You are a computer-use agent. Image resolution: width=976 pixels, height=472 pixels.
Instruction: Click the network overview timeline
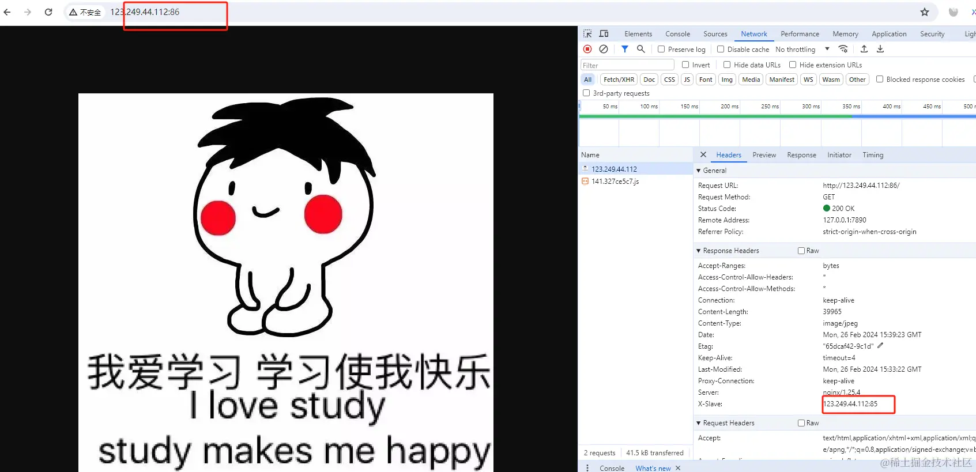coord(777,124)
